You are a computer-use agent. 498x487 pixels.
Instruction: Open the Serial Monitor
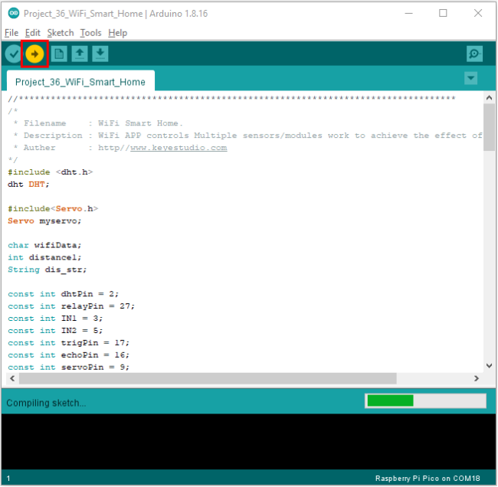click(474, 54)
